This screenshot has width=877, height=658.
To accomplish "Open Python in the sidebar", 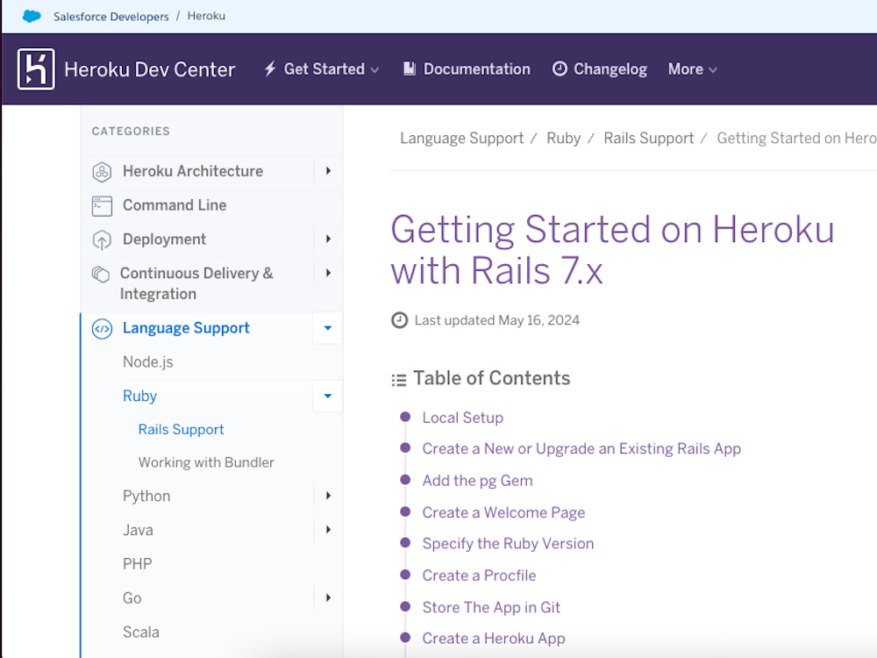I will tap(146, 497).
